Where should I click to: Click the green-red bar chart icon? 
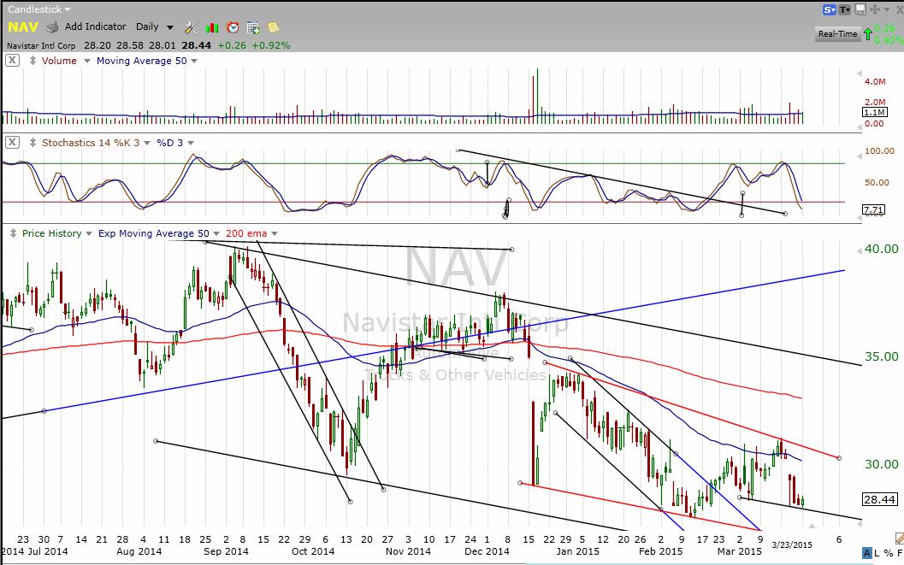click(211, 27)
